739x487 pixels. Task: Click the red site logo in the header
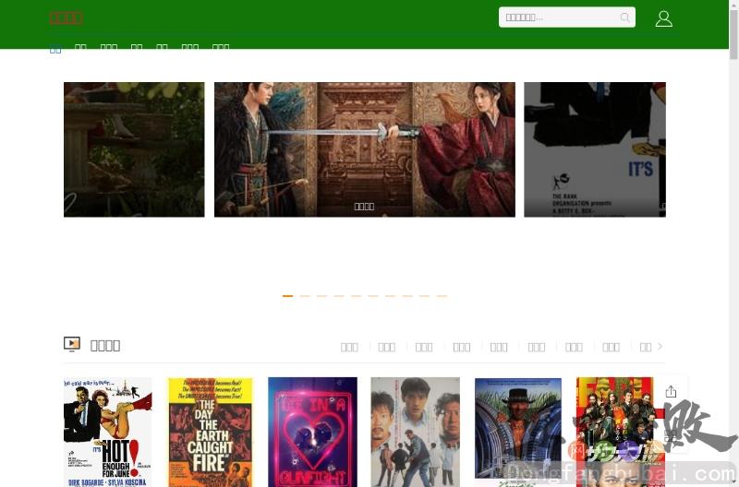tap(66, 18)
